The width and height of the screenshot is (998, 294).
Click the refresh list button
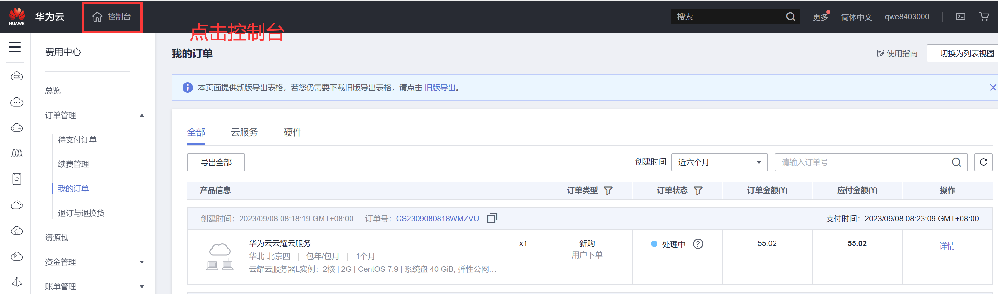coord(983,162)
